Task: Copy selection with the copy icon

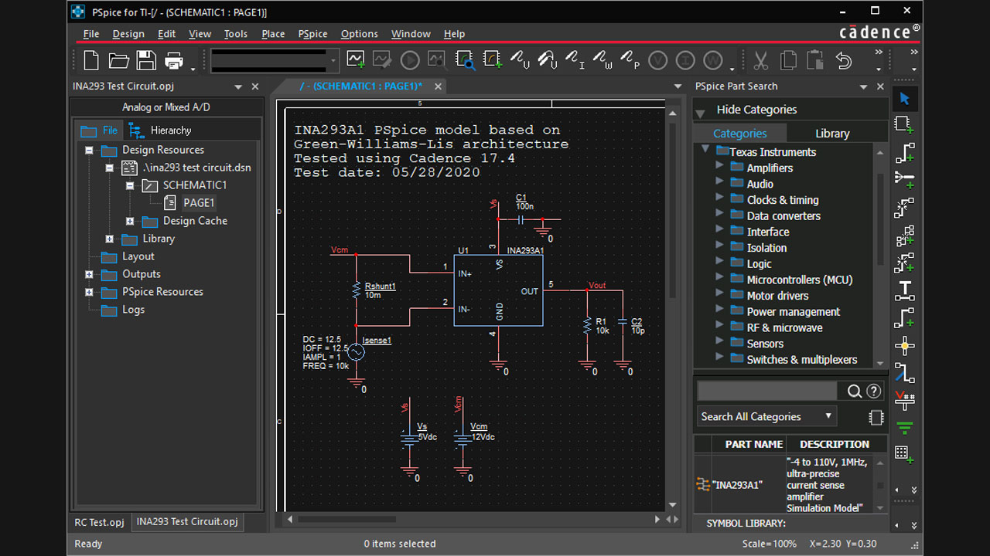Action: coord(788,60)
